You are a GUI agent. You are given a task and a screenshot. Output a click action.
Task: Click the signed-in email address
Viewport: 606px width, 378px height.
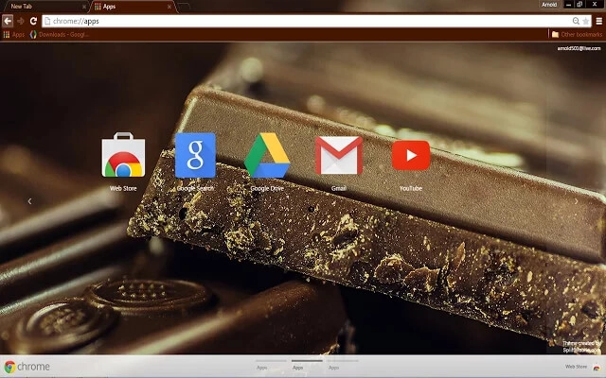tap(579, 48)
